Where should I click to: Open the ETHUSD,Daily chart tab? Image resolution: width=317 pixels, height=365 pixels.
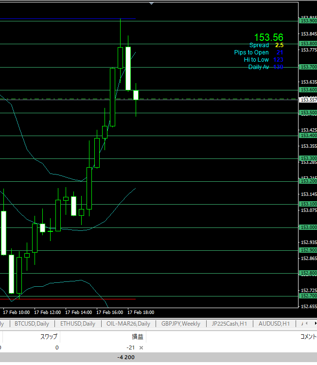(x=78, y=324)
